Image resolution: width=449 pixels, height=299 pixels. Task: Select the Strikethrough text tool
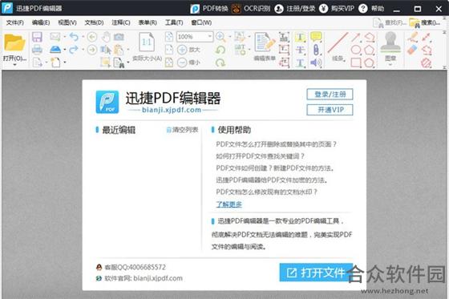tap(300, 50)
